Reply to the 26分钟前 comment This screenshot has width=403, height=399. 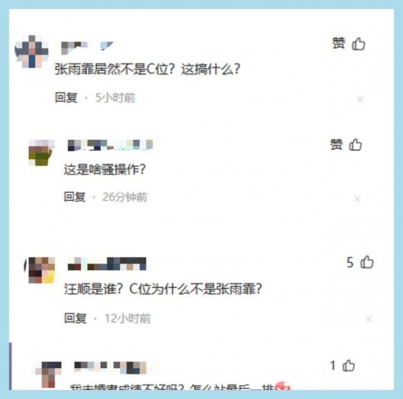click(x=75, y=197)
